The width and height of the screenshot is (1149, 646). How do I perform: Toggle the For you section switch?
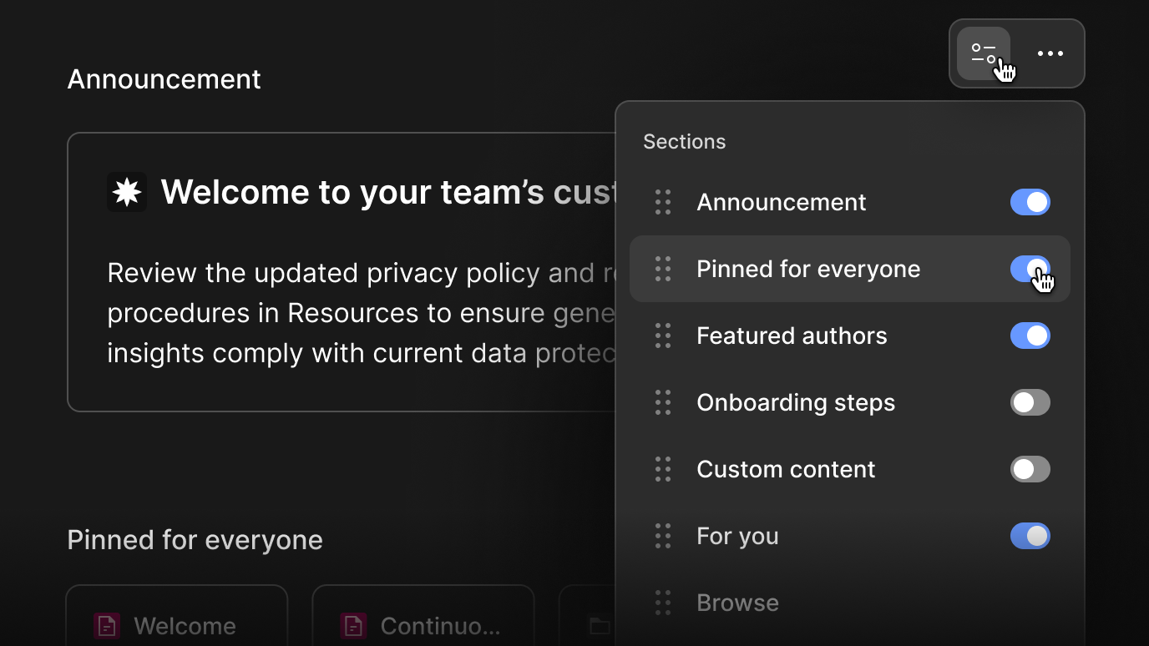click(x=1030, y=536)
